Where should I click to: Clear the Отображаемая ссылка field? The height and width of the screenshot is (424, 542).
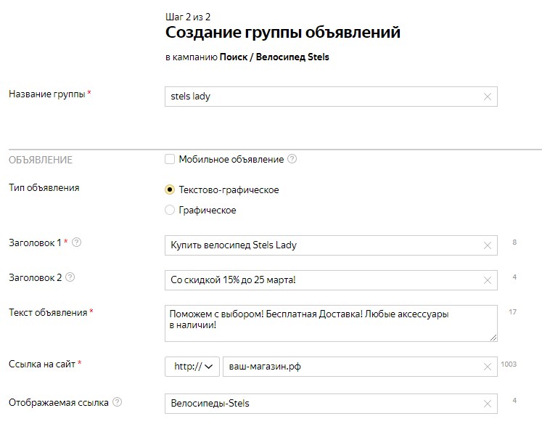(488, 404)
